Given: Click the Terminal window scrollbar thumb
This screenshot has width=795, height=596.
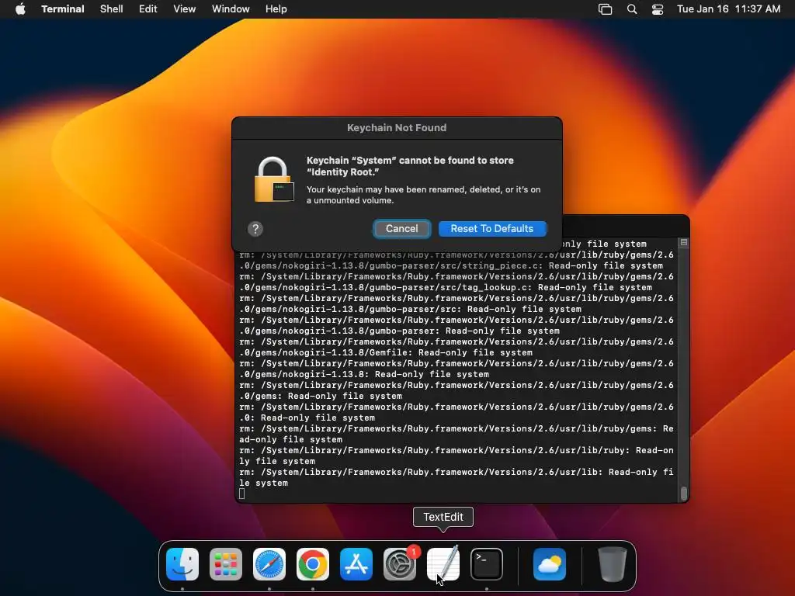Looking at the screenshot, I should click(x=684, y=494).
